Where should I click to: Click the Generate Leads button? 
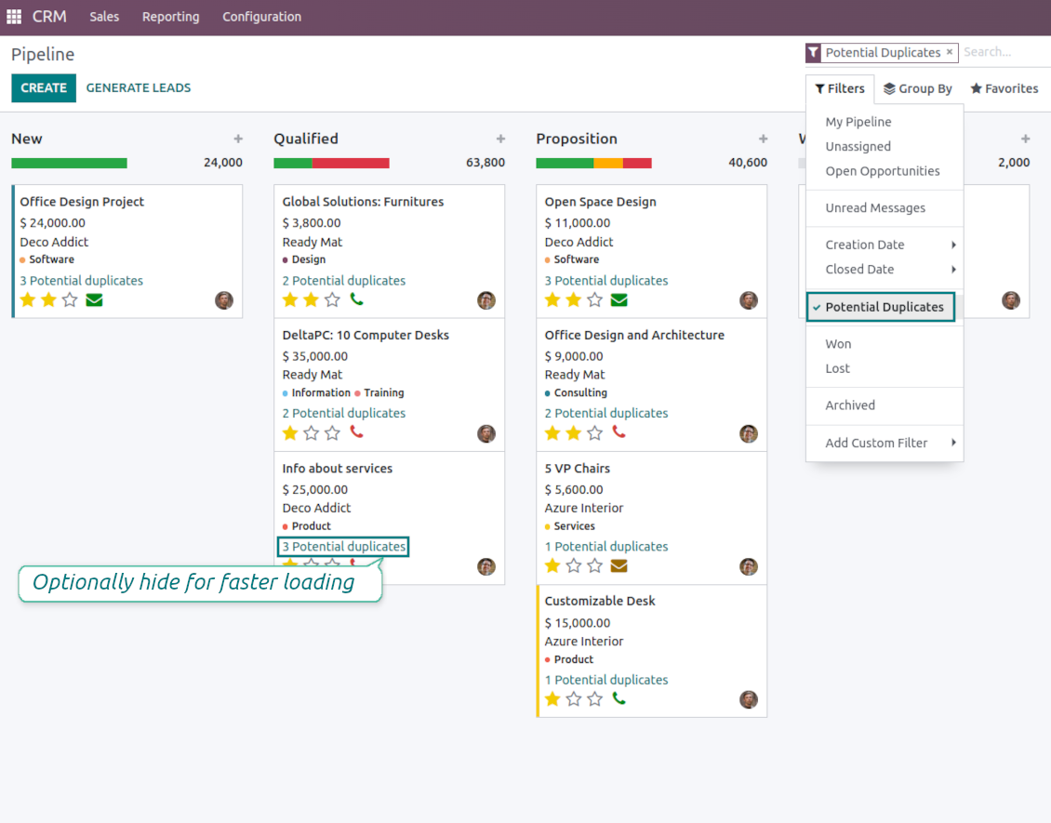(x=139, y=87)
